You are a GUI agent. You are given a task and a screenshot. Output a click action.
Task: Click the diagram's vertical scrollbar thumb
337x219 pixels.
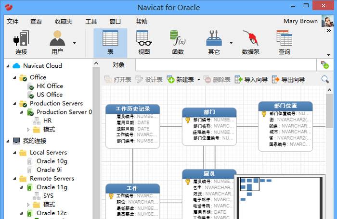[329, 111]
